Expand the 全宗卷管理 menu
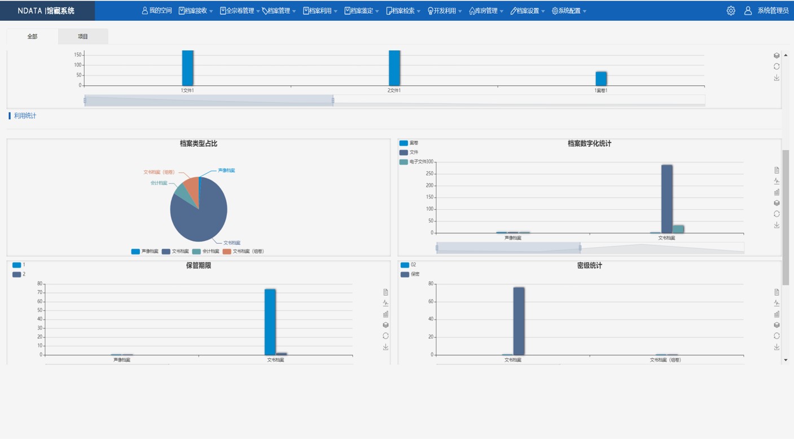Viewport: 794px width, 439px height. [x=240, y=11]
